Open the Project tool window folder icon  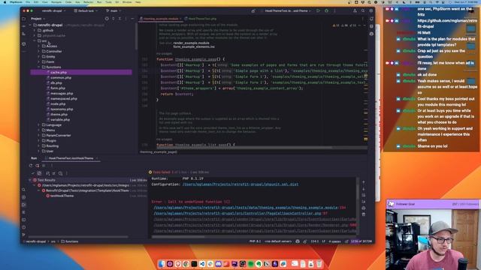tap(24, 19)
